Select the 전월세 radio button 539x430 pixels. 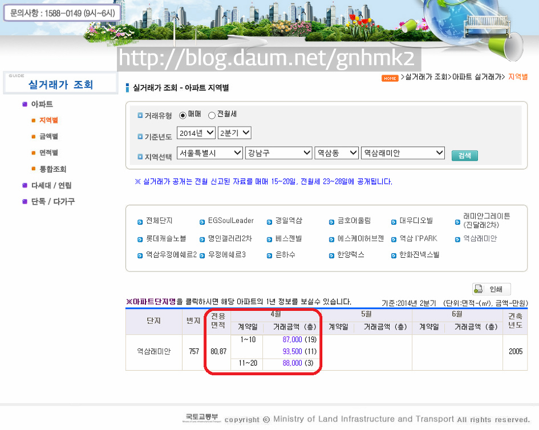[212, 115]
